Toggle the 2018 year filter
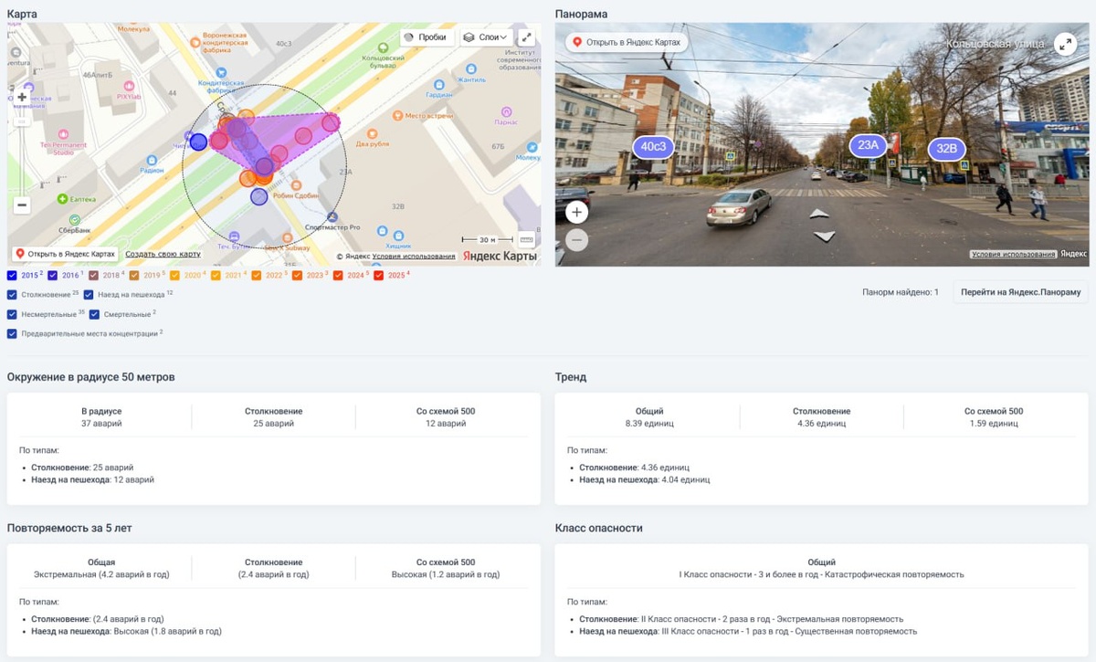This screenshot has height=662, width=1096. pyautogui.click(x=93, y=275)
